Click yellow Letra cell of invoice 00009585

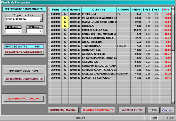pos(65,18)
